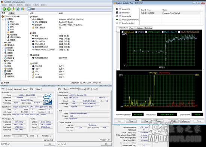Enable the Hitachi drive graph checkbox
206x147 pixels.
179,32
